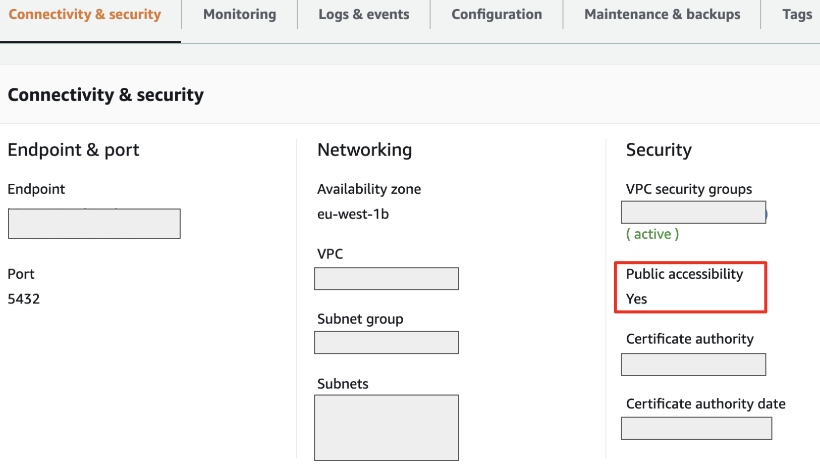Switch to the Monitoring tab
The image size is (820, 467).
pyautogui.click(x=240, y=15)
